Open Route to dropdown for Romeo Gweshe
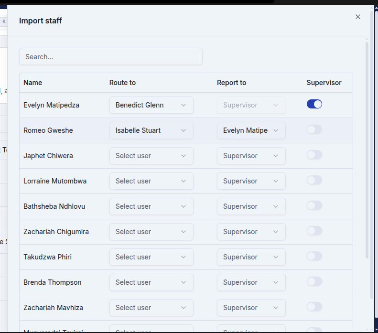 (x=151, y=130)
